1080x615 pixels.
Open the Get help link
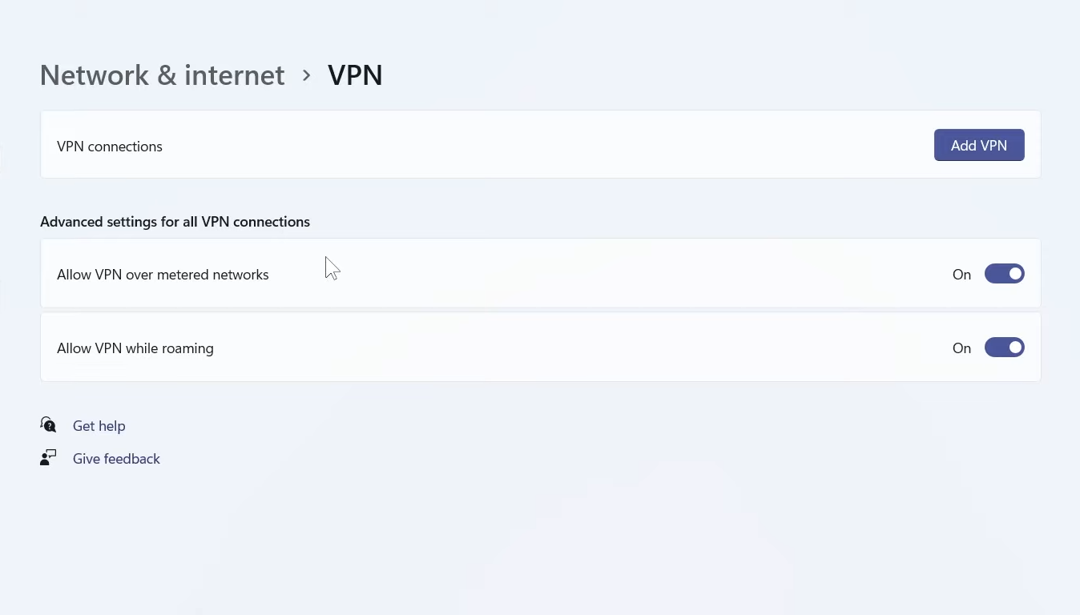[x=99, y=426]
